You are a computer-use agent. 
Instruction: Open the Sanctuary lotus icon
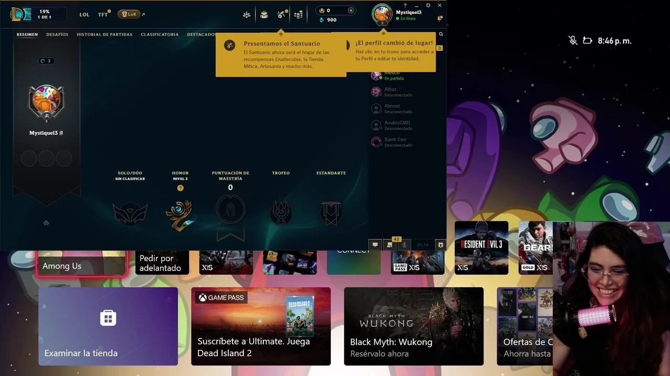pyautogui.click(x=247, y=15)
